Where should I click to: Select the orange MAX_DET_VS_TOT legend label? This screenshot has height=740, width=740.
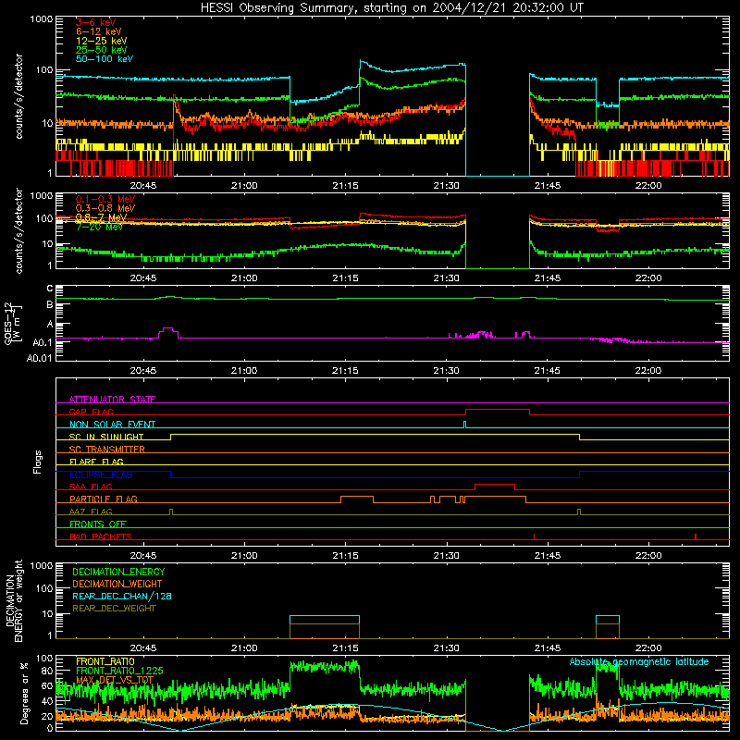pos(115,680)
